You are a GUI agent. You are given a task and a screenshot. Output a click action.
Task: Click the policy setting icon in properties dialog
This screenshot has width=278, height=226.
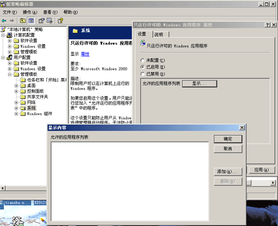(143, 43)
